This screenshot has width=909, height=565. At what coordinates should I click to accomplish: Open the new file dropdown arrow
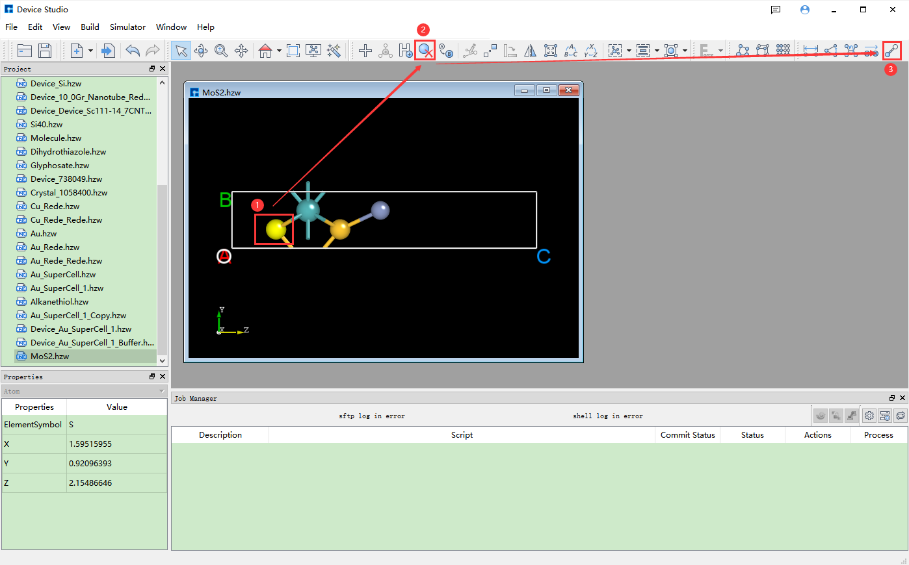(90, 51)
